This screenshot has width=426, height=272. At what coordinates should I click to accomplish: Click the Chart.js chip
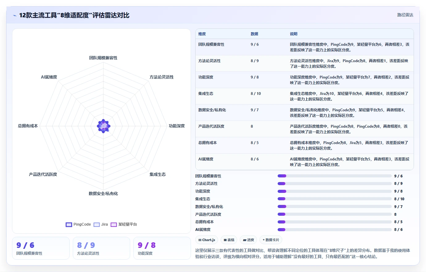click(x=207, y=240)
